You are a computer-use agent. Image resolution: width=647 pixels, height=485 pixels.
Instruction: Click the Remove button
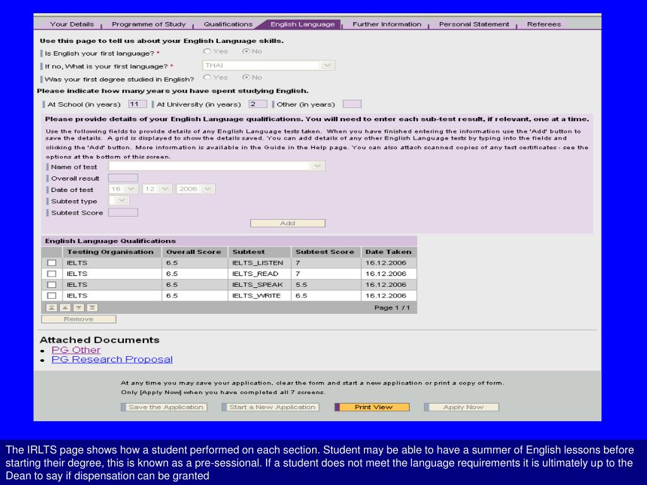pos(78,319)
